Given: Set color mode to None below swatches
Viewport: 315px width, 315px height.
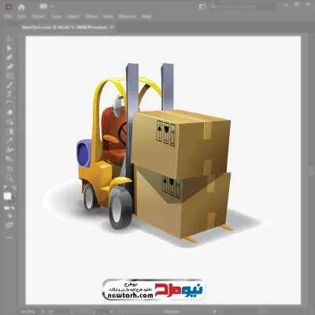Looking at the screenshot, I should click(13, 208).
